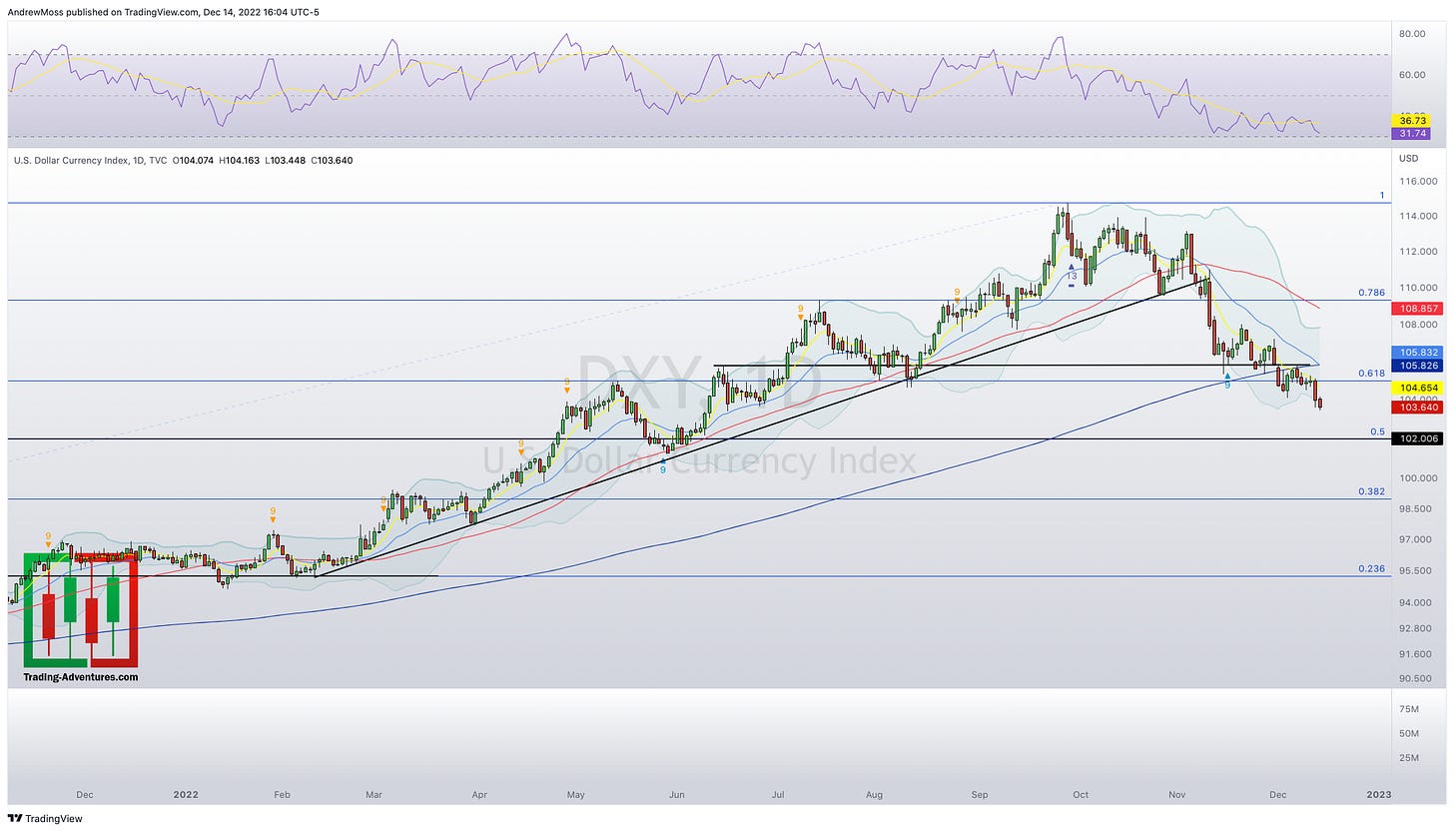Screen dimensions: 1454x832
Task: Click the blue 13 countdown marker
Action: tap(1071, 276)
